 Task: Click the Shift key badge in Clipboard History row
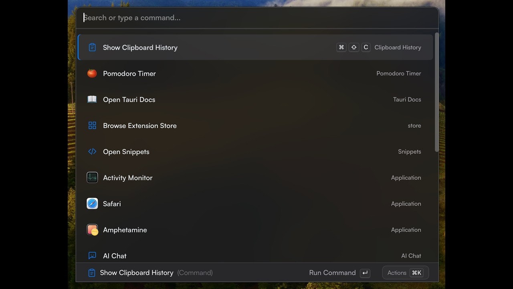click(x=354, y=47)
